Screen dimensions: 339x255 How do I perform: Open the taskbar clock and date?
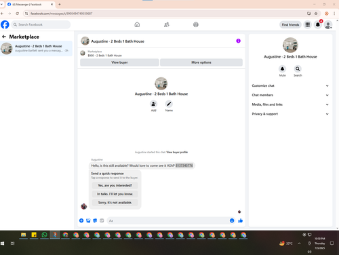320,243
